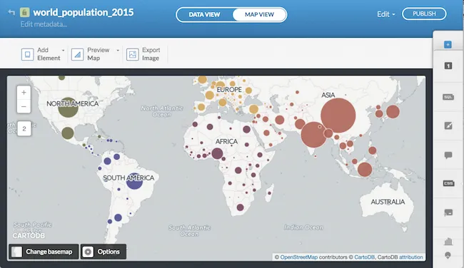Click the PUBLISH button
Viewport: 464px width, 268px height.
[424, 14]
